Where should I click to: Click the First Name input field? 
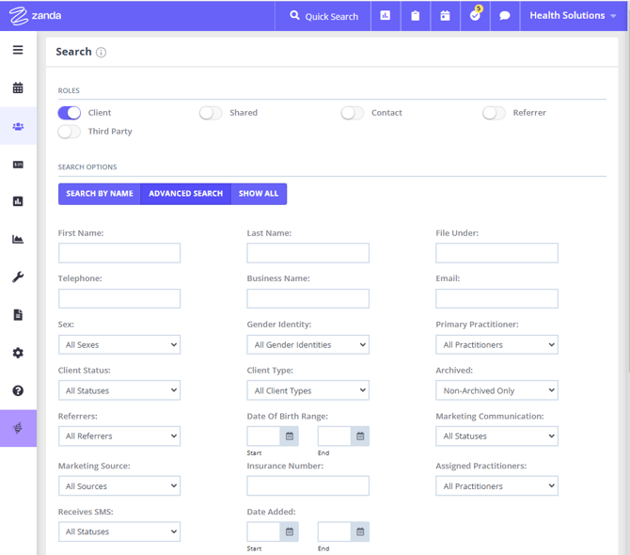pos(119,253)
